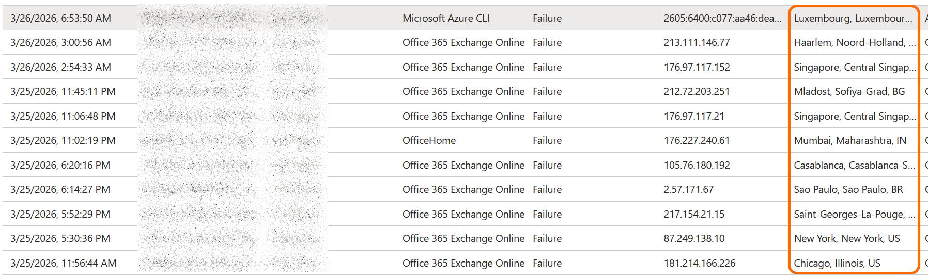Image resolution: width=928 pixels, height=278 pixels.
Task: Select the Chicago, Illinois, US location cell
Action: tap(837, 263)
